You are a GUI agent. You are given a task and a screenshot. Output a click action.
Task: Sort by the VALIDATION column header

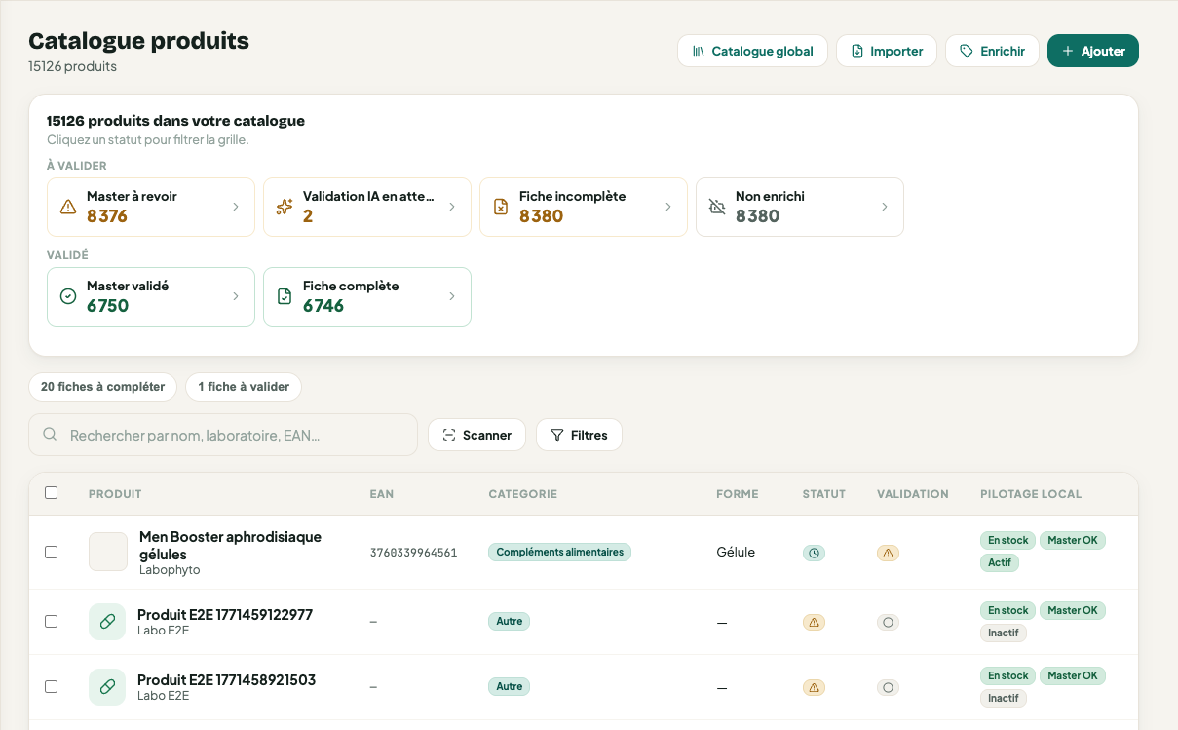pos(913,494)
